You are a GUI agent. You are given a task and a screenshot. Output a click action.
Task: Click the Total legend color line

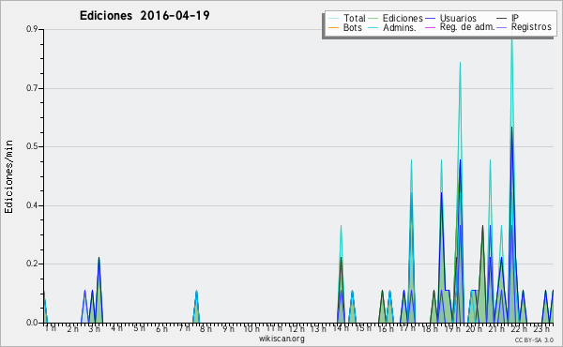333,19
